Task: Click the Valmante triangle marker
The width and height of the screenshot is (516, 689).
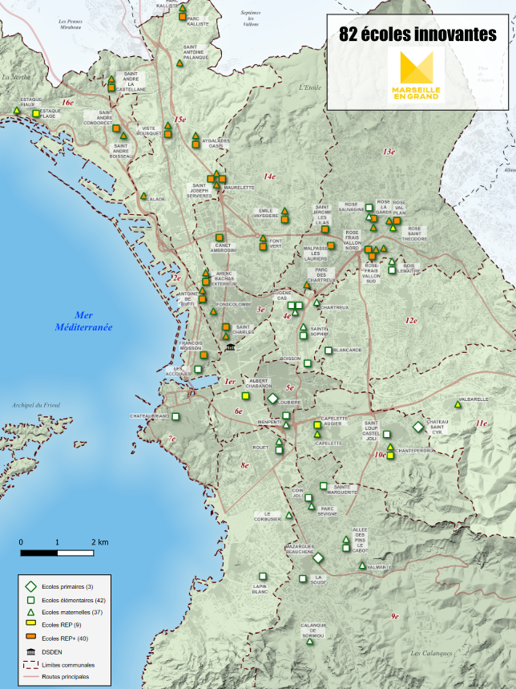Action: coord(362,565)
